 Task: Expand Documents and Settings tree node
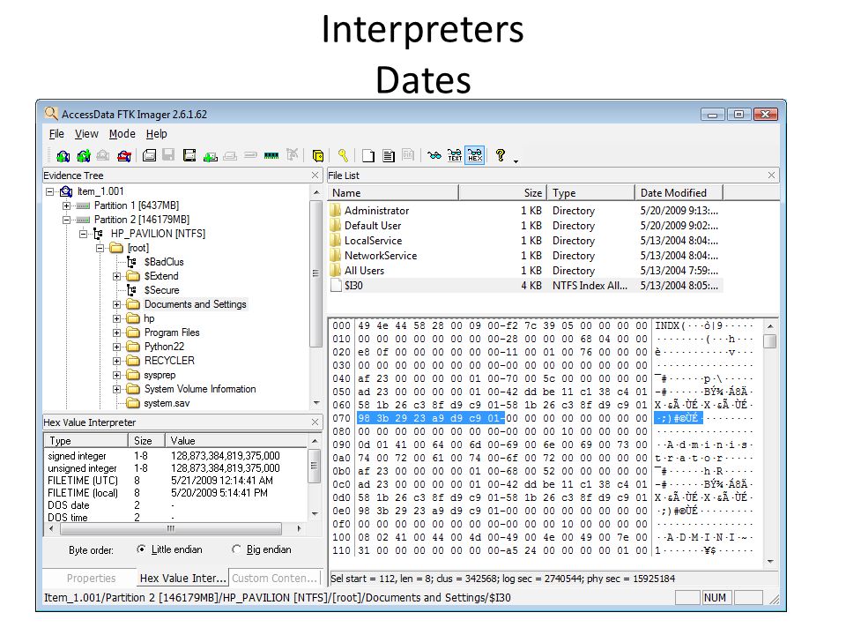pyautogui.click(x=116, y=304)
